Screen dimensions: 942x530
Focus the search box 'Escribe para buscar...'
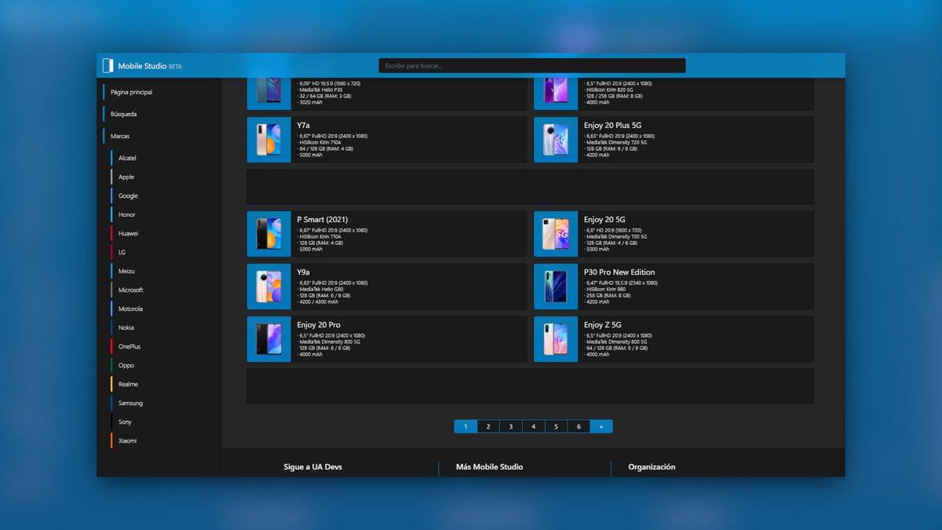532,66
